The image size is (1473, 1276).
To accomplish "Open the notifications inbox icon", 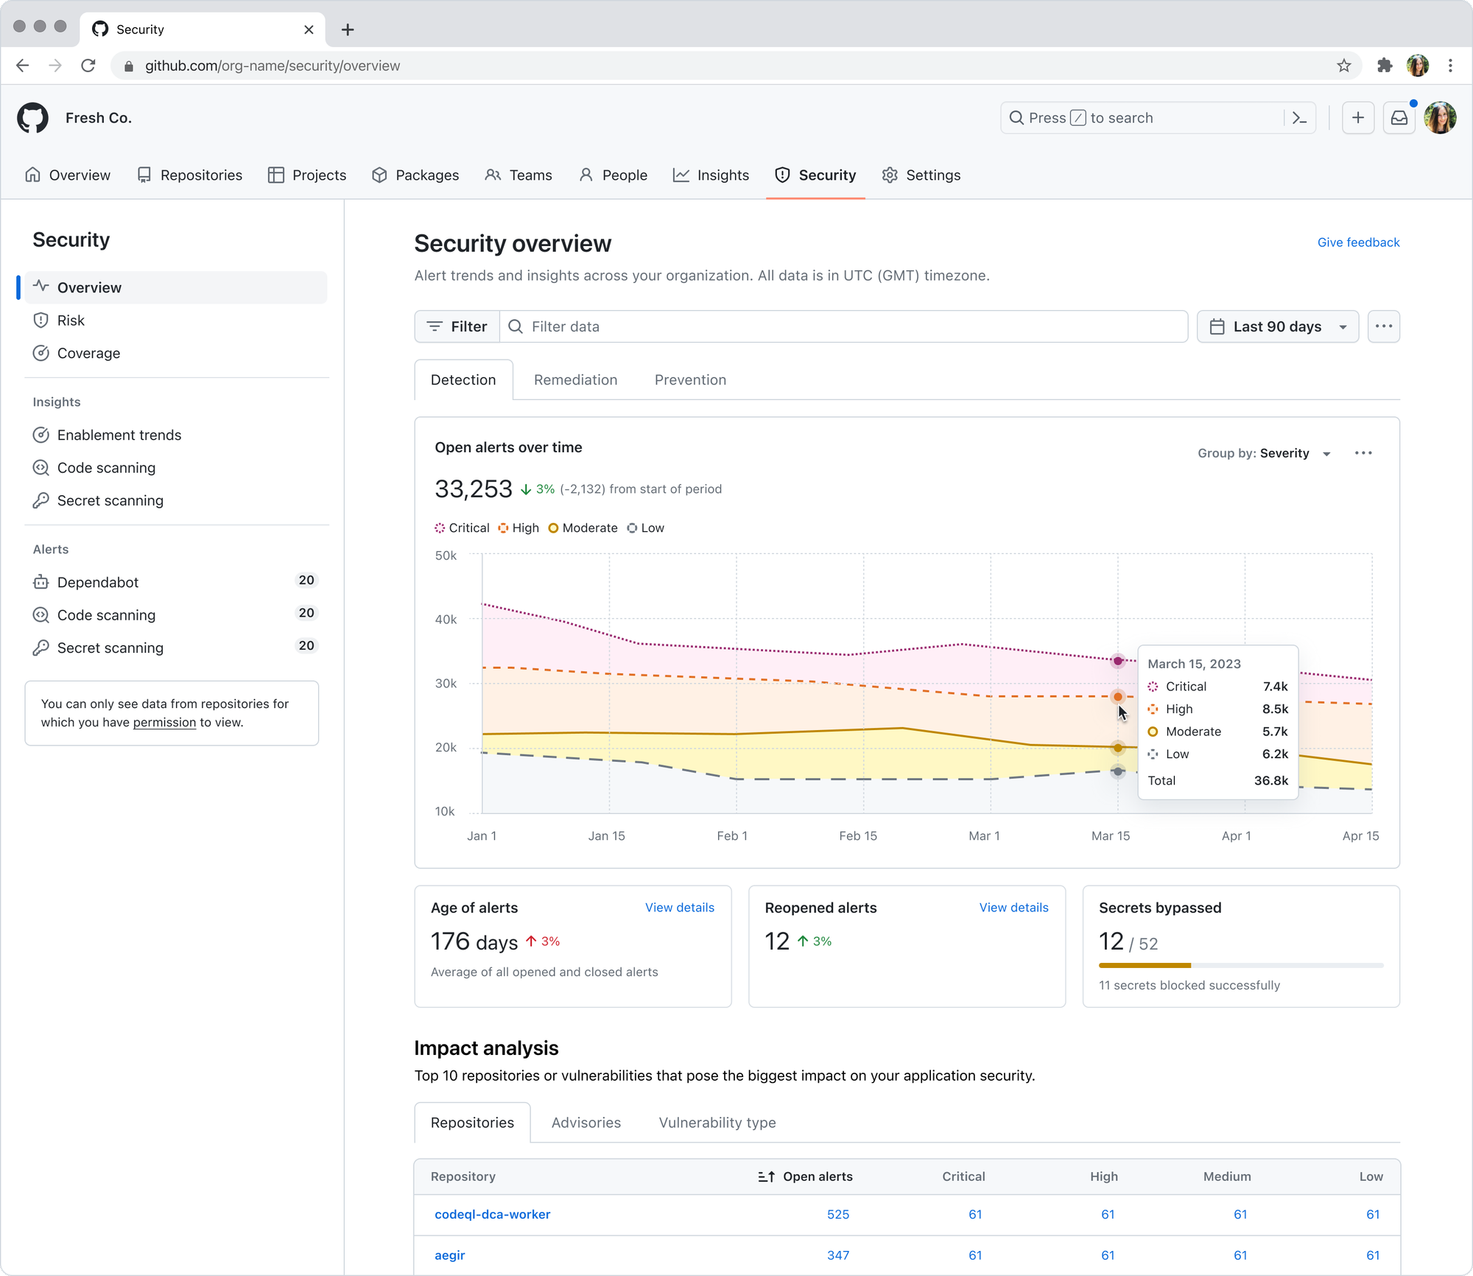I will pyautogui.click(x=1399, y=118).
